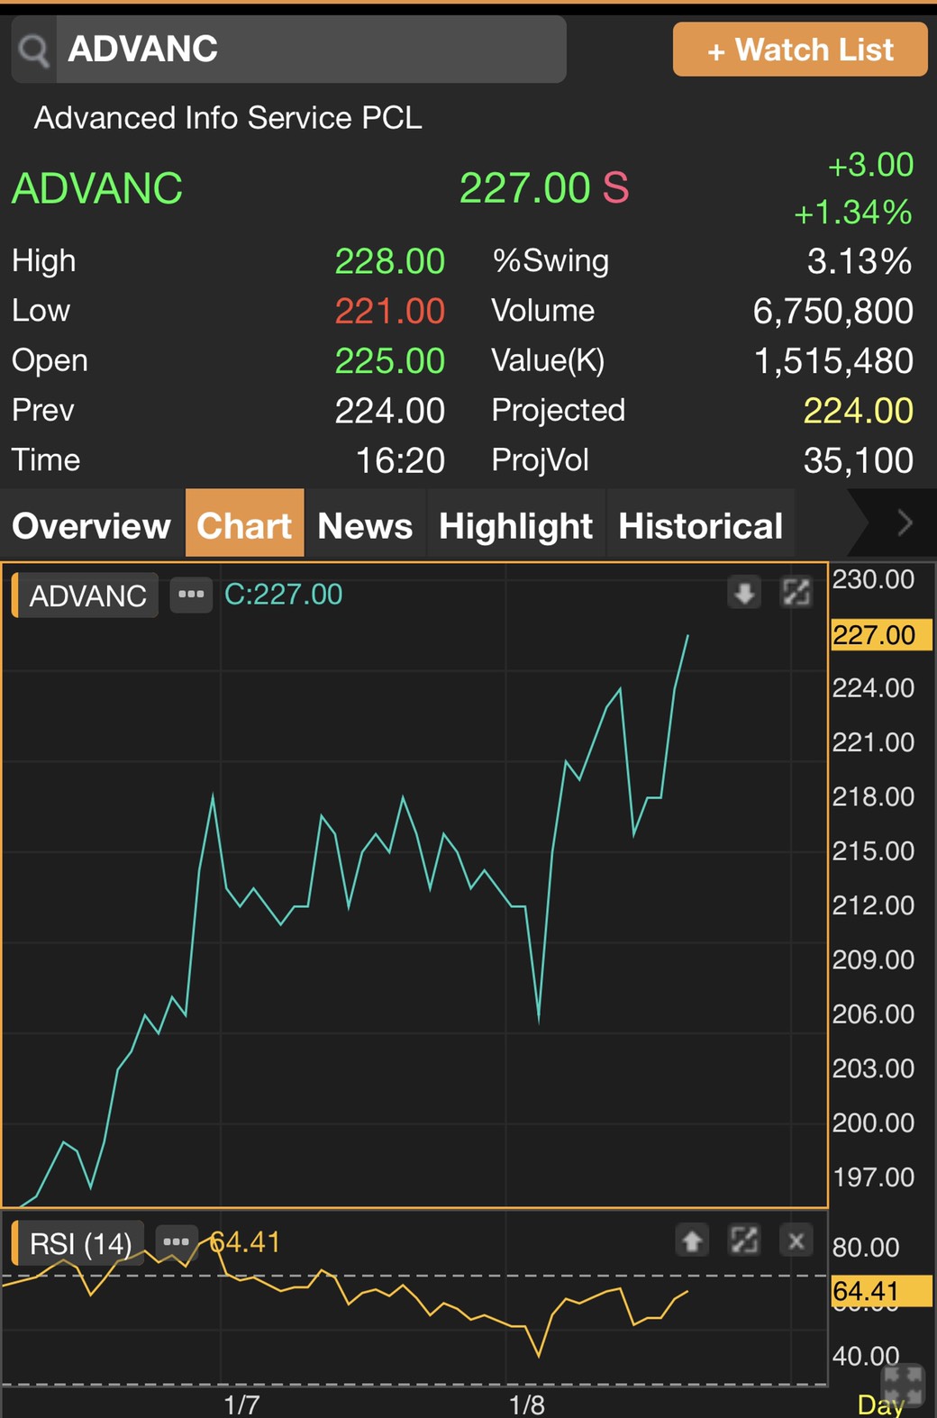Click the %Swing value 3.13%
The width and height of the screenshot is (937, 1418).
859,262
